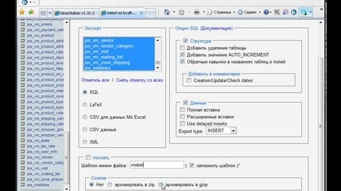Enable Use delayed inserts checkbox
This screenshot has width=341, height=191.
pos(182,124)
